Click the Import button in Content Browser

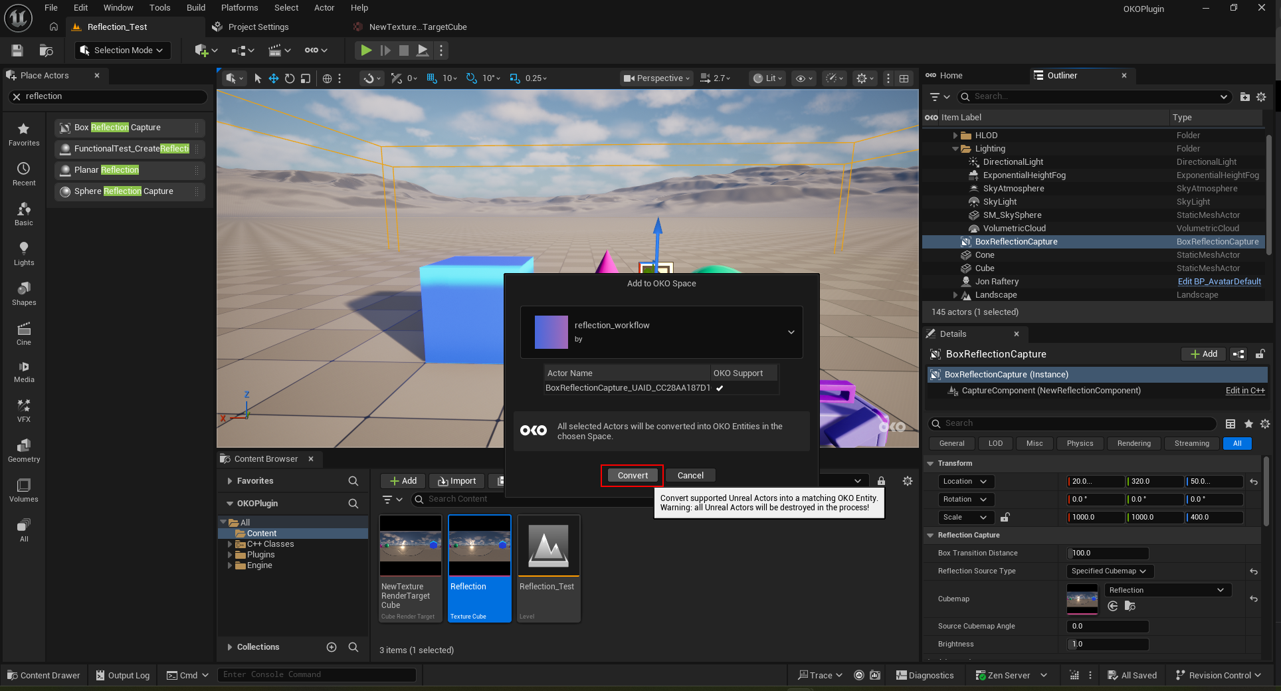pyautogui.click(x=456, y=481)
